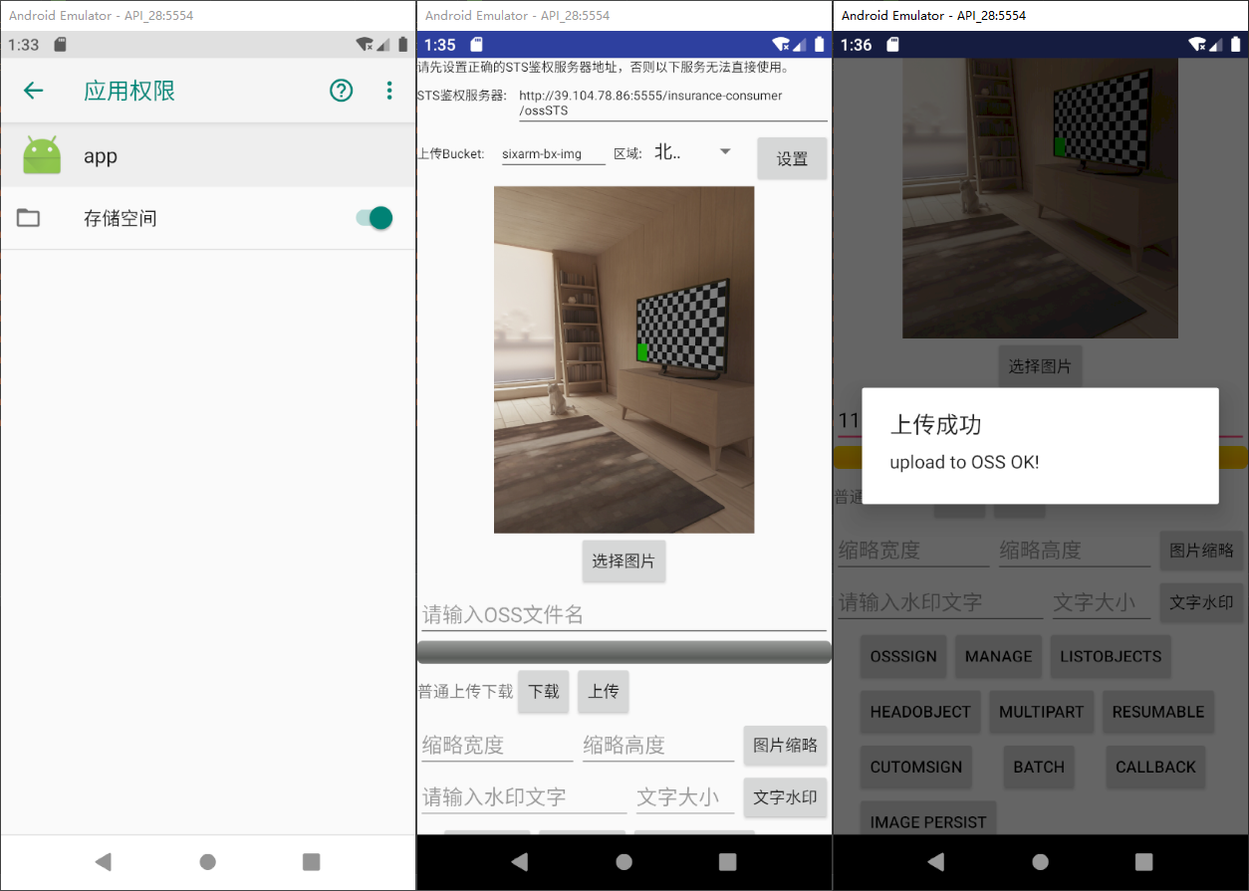Click the seekbar below the OSS filename field
The image size is (1249, 891).
(624, 651)
